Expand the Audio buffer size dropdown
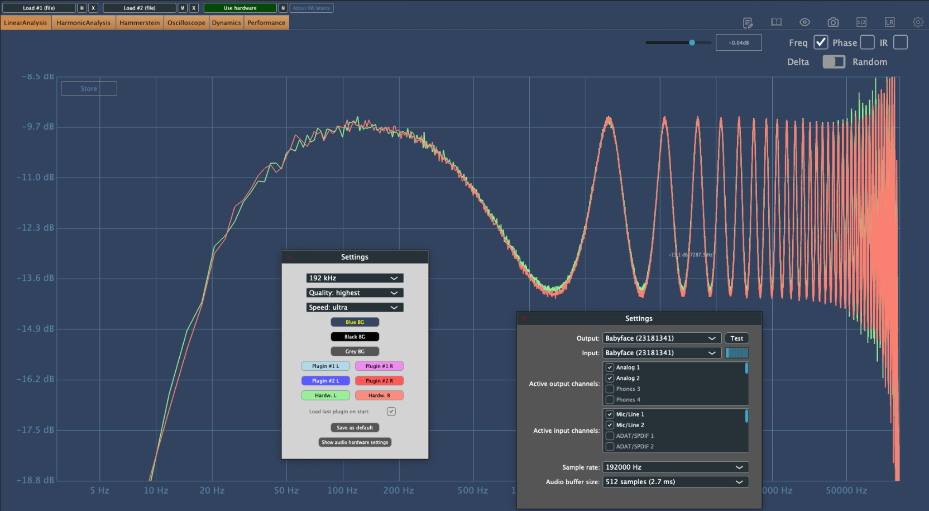 [x=675, y=482]
